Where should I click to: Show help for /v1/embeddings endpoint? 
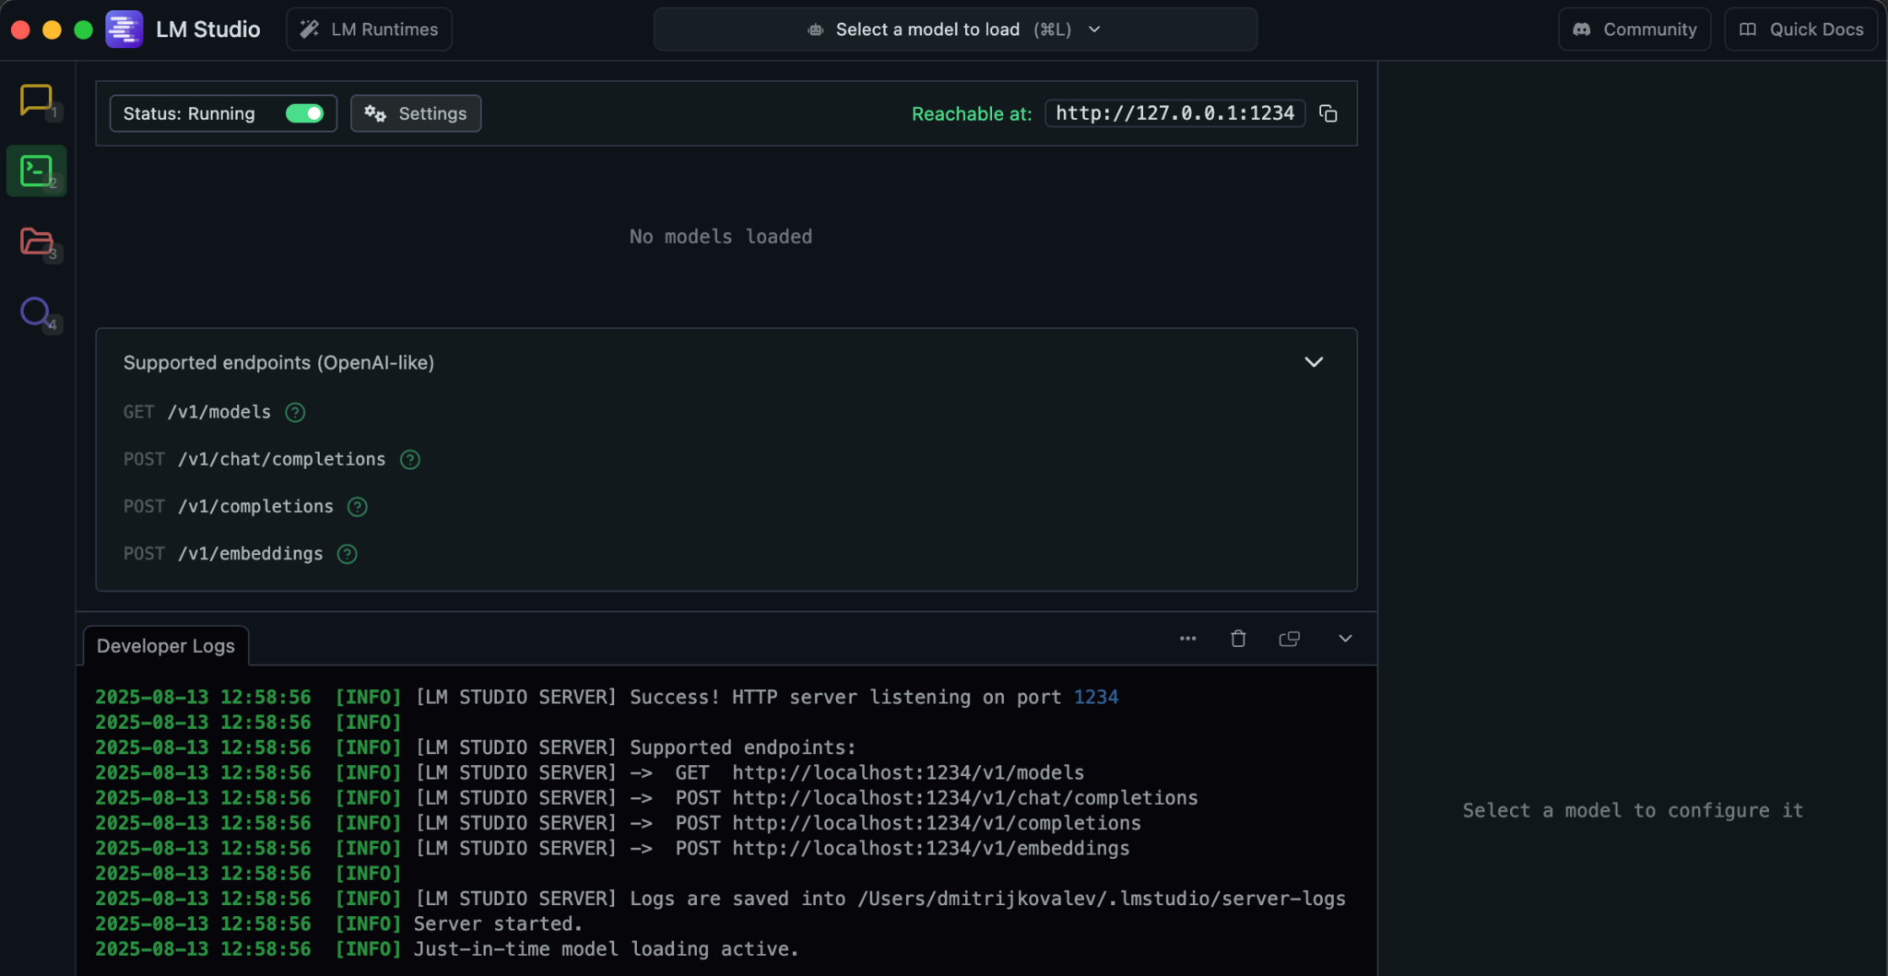click(x=347, y=554)
